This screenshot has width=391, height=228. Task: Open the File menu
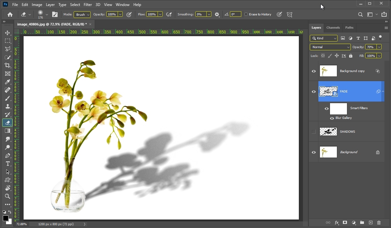(x=15, y=5)
